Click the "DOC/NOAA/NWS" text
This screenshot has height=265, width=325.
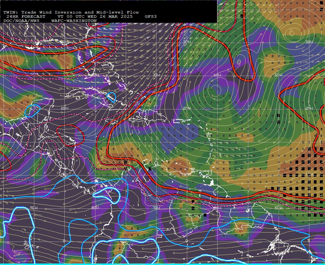[21, 21]
